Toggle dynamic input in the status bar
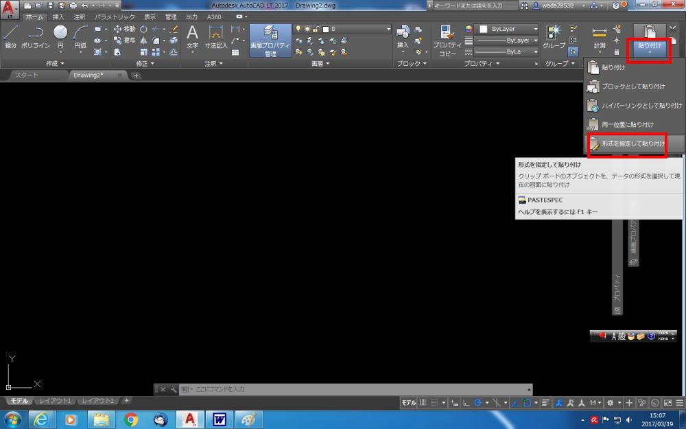Viewport: 686px width, 429px height. [455, 403]
